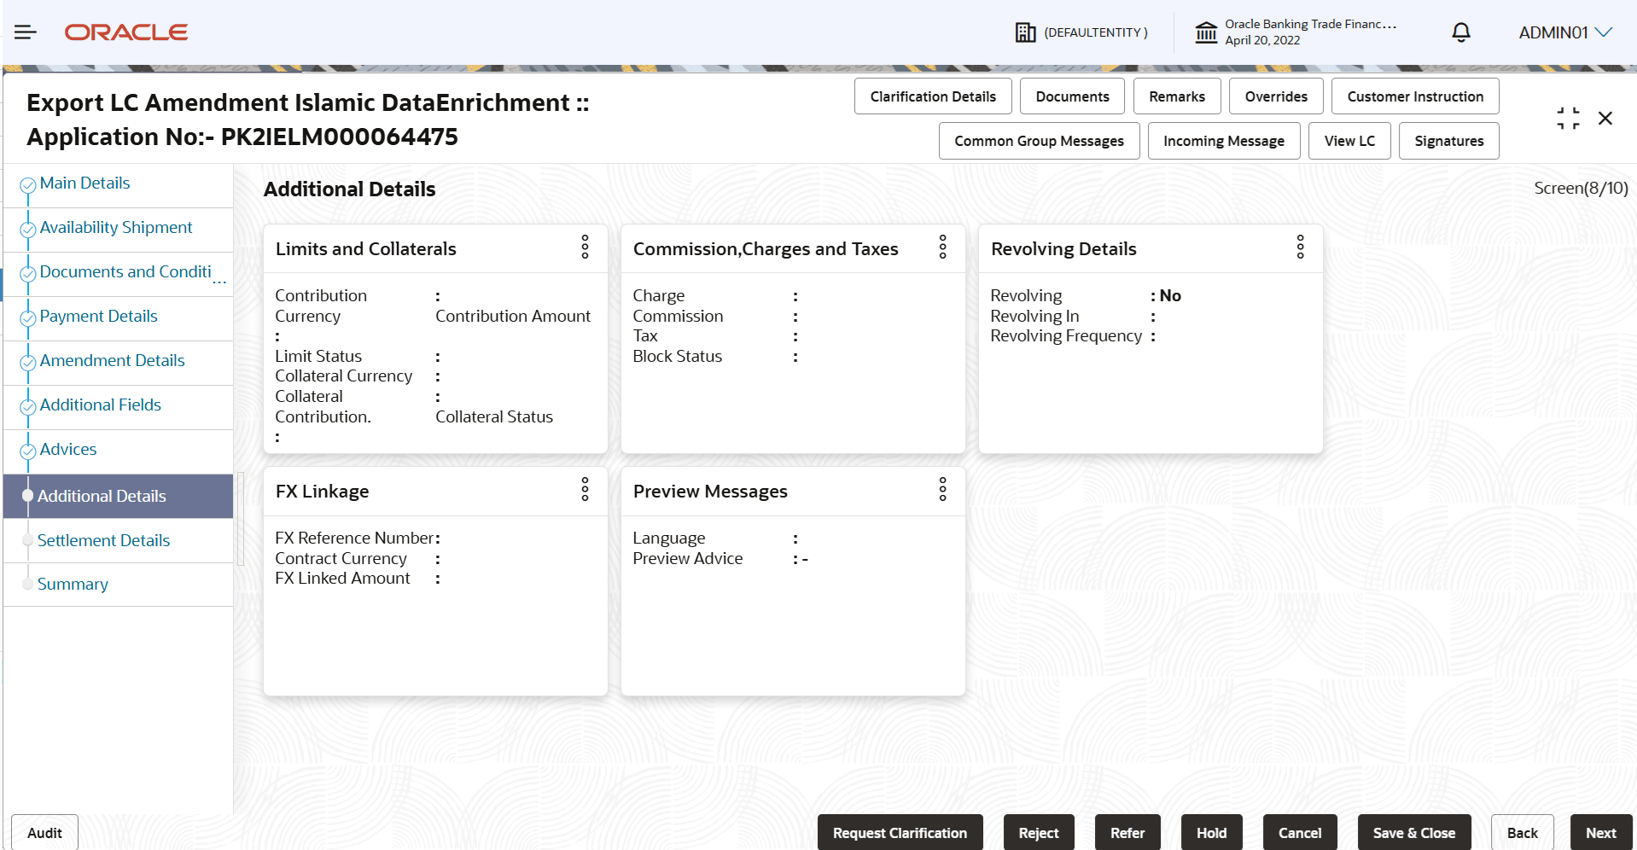The width and height of the screenshot is (1637, 850).
Task: Click the Next button
Action: tap(1601, 833)
